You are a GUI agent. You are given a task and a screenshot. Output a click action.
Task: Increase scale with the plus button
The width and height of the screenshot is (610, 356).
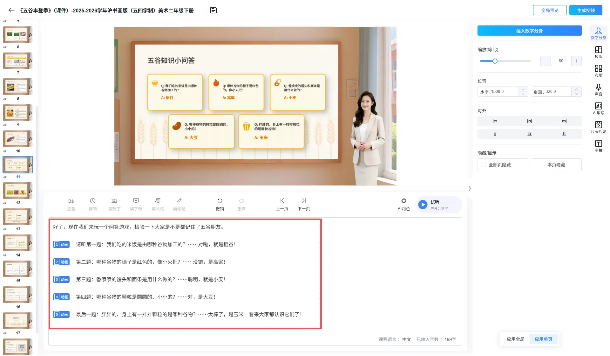tap(576, 61)
